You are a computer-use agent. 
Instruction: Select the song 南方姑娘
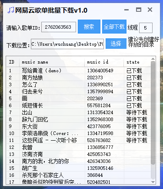[32, 78]
